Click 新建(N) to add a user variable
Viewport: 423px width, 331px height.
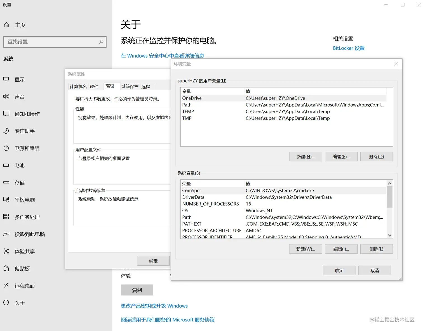(305, 156)
